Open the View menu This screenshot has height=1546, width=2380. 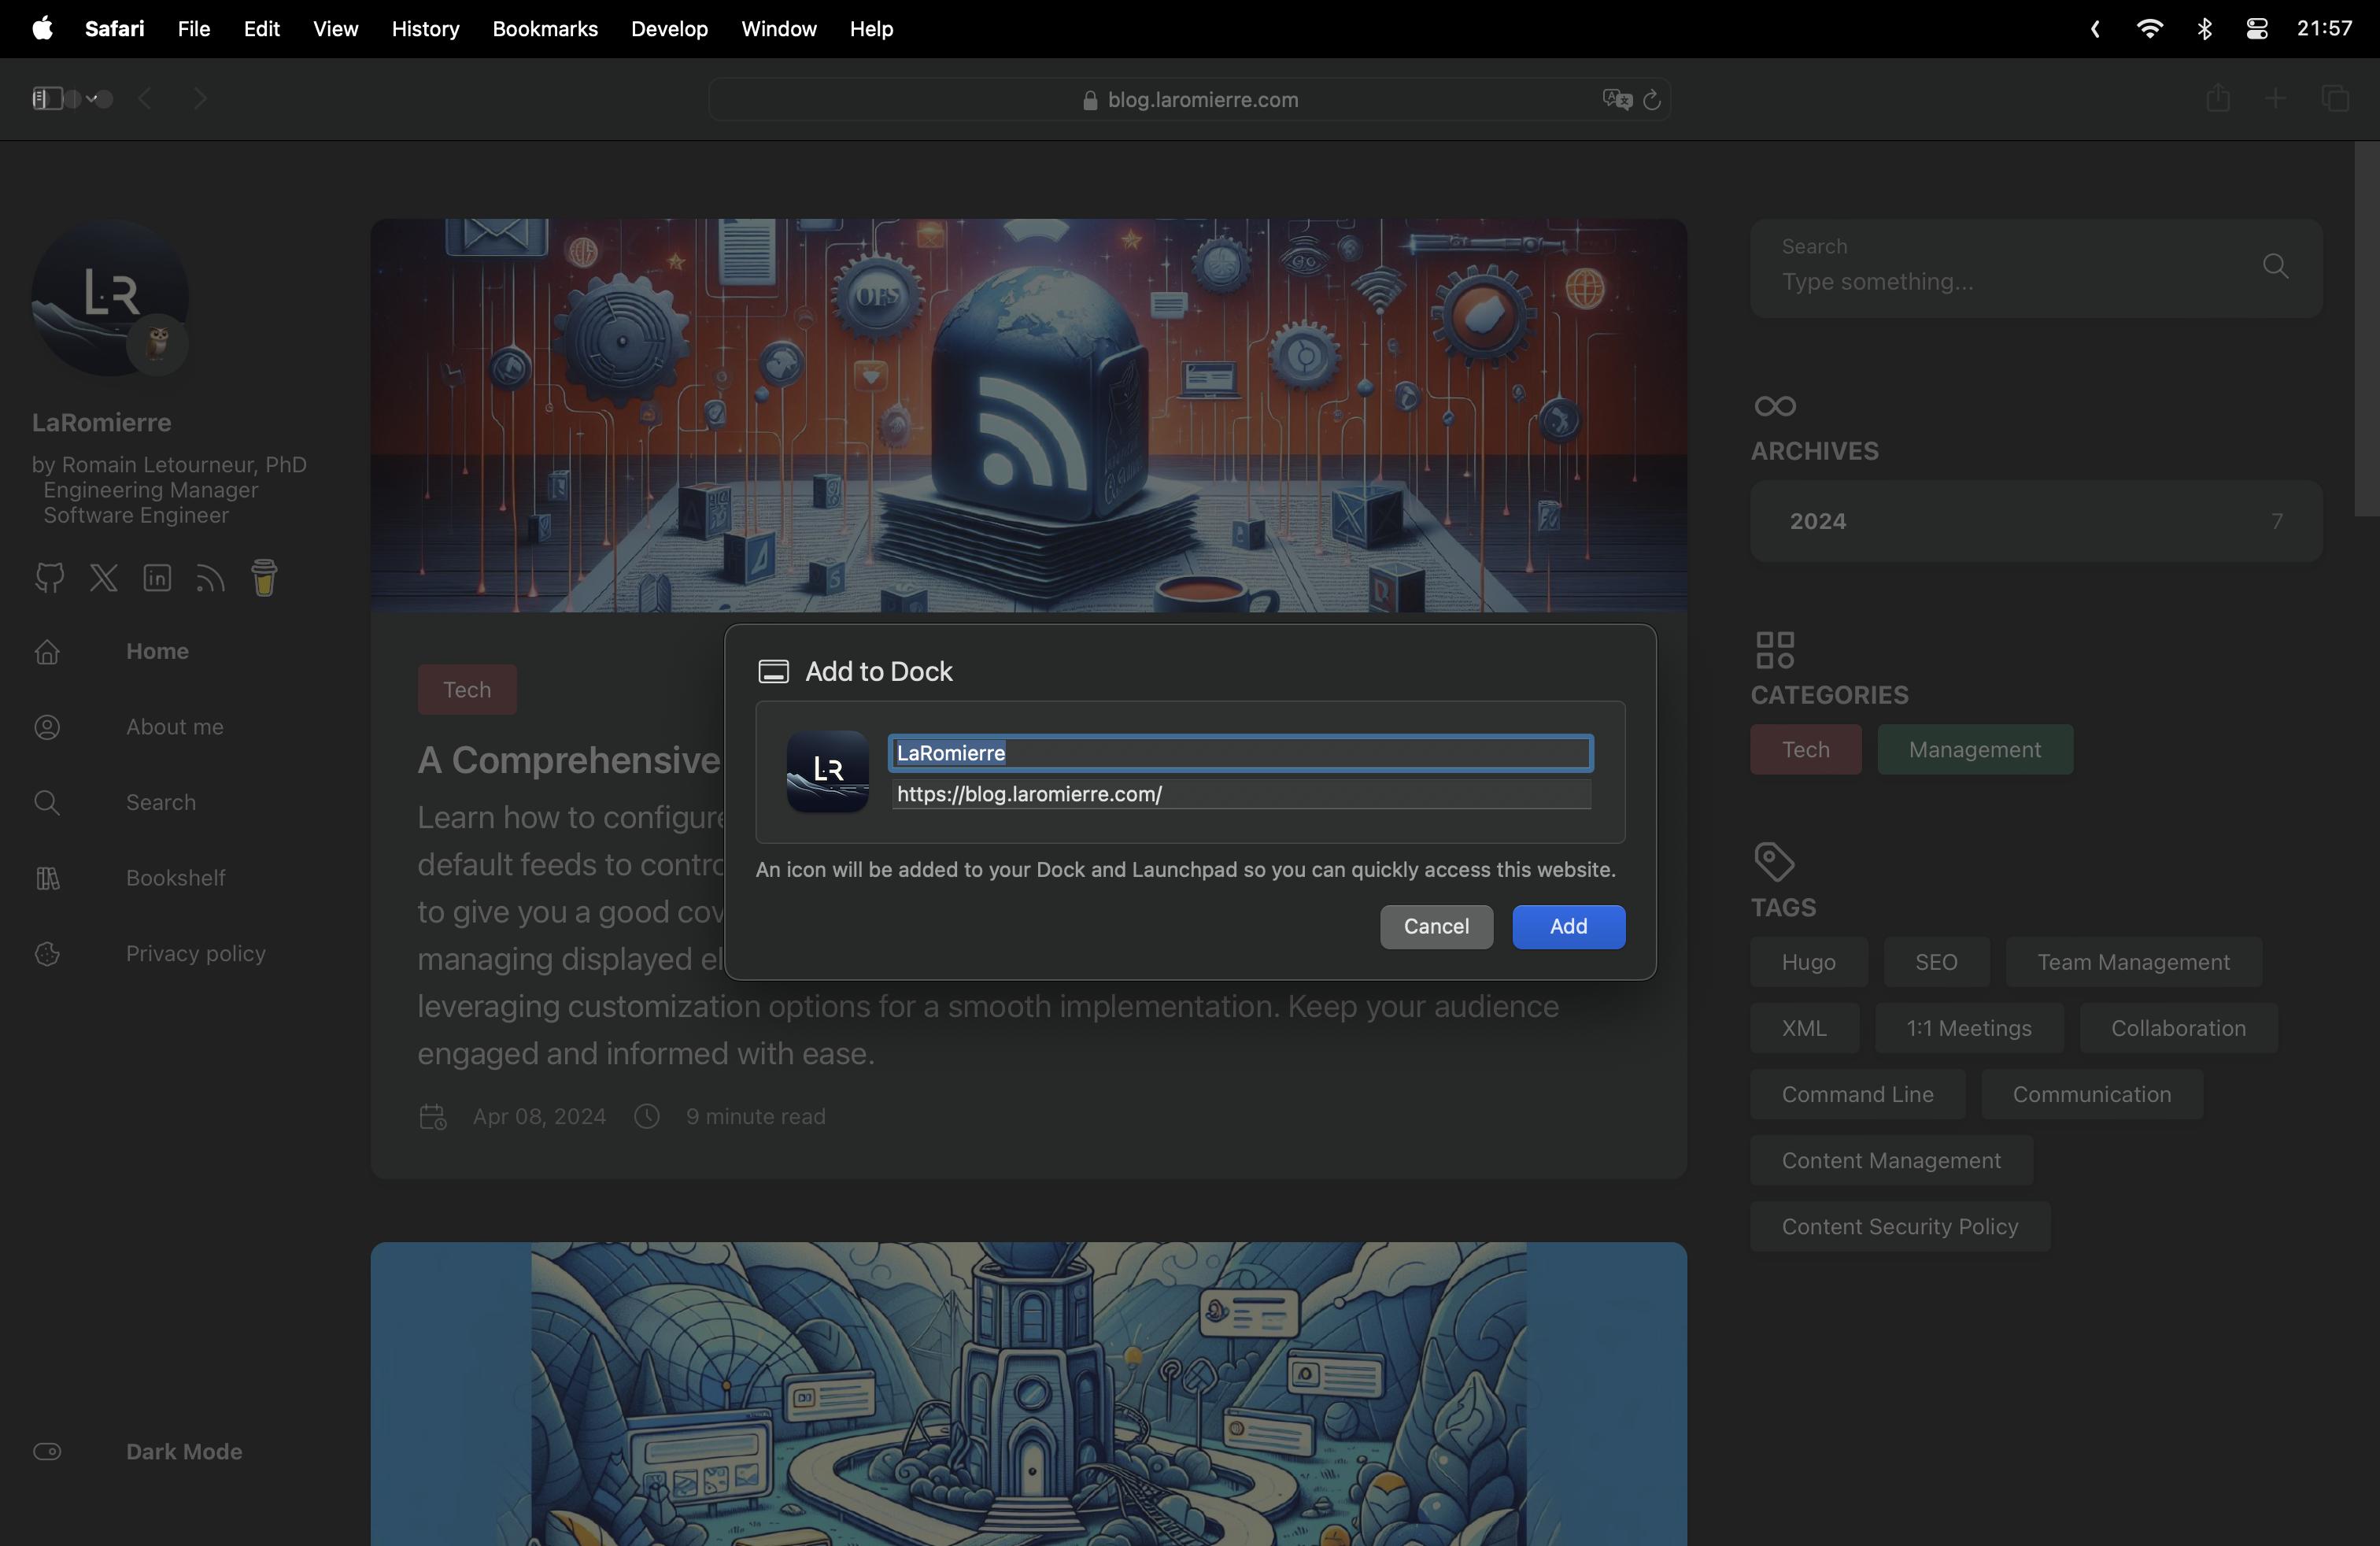335,29
